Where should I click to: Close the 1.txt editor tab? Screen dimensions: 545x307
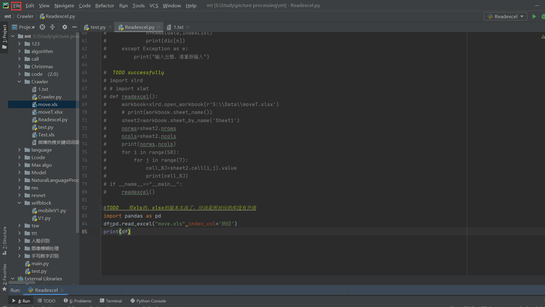point(188,27)
